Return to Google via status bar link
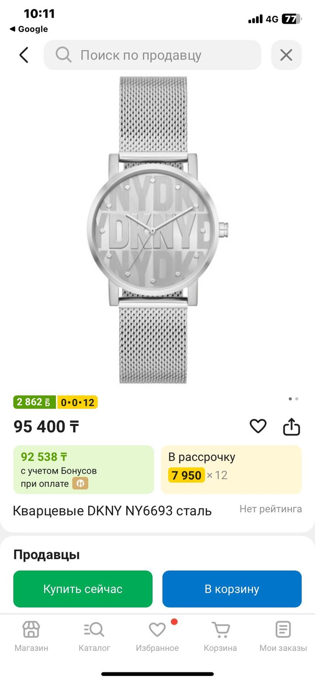Viewport: 315px width, 682px height. [29, 29]
